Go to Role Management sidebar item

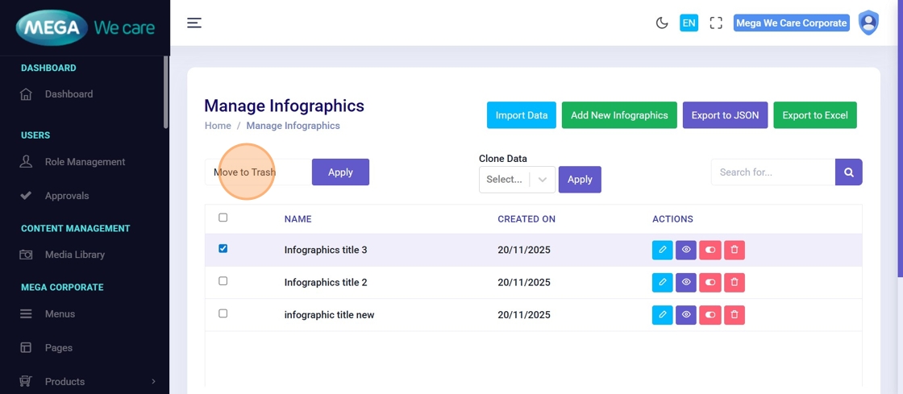coord(85,162)
